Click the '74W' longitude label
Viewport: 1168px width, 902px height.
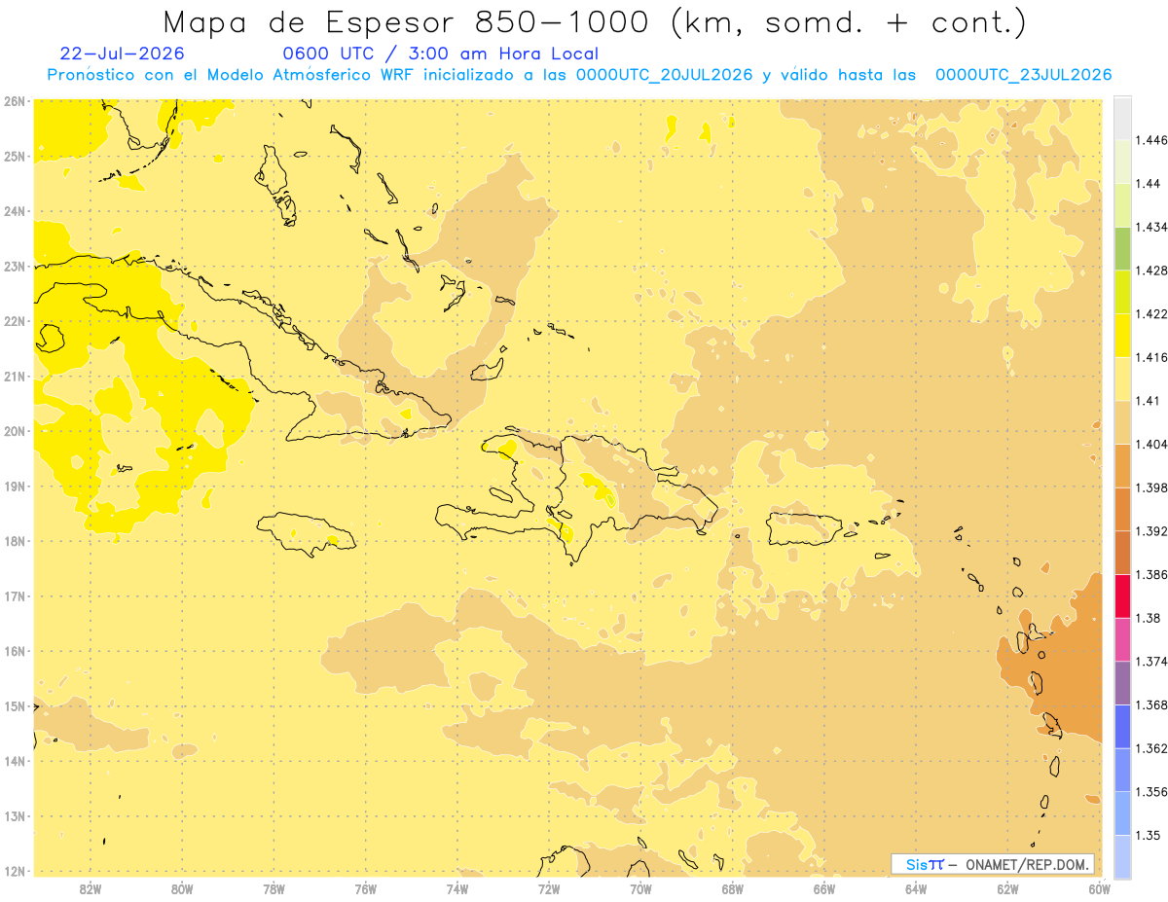456,888
